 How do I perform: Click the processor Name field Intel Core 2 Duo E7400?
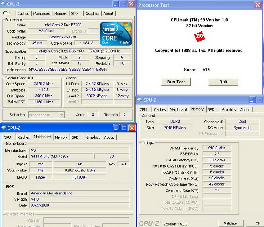[63, 25]
